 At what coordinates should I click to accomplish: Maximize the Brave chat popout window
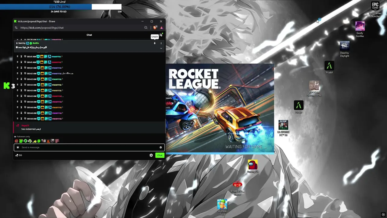pos(152,21)
